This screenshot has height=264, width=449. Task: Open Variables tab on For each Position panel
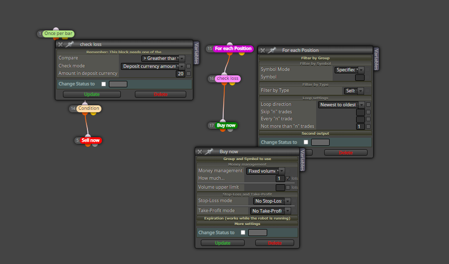click(x=376, y=59)
